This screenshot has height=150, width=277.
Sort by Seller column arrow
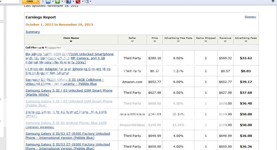pyautogui.click(x=132, y=41)
